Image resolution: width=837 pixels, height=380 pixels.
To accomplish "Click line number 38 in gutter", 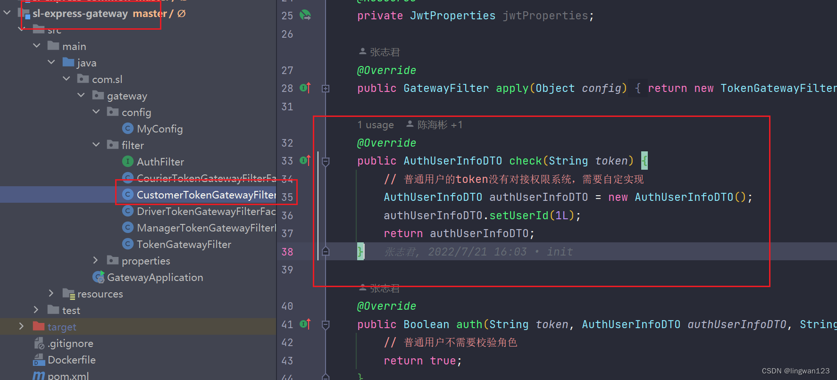I will pos(287,252).
